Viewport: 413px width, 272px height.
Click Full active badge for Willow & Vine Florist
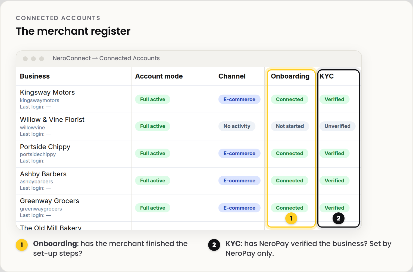click(x=153, y=126)
